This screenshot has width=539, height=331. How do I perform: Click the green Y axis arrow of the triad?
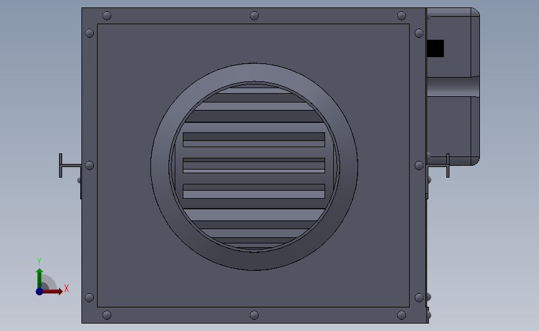pos(40,278)
